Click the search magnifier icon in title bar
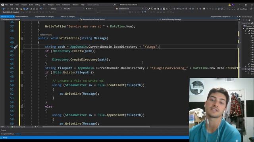The width and height of the screenshot is (254, 142). coord(114,5)
